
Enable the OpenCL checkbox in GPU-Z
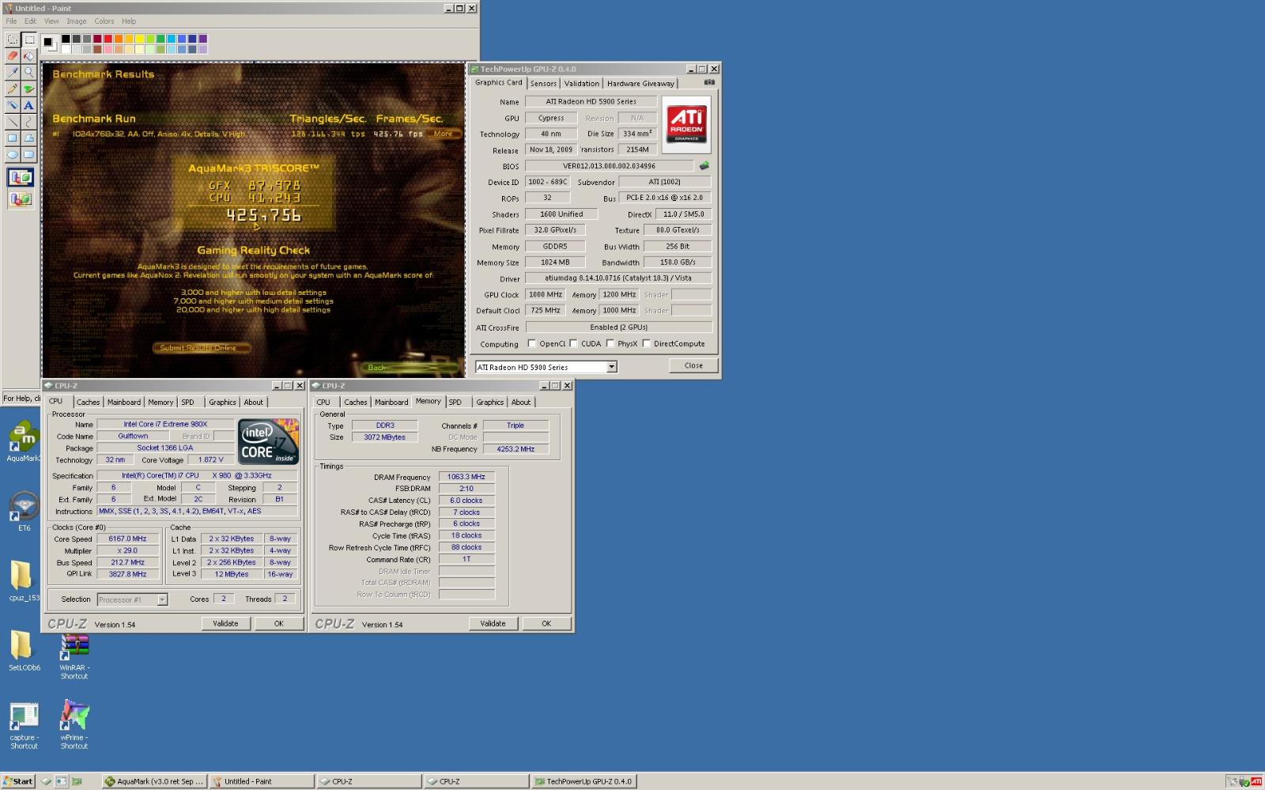[532, 343]
